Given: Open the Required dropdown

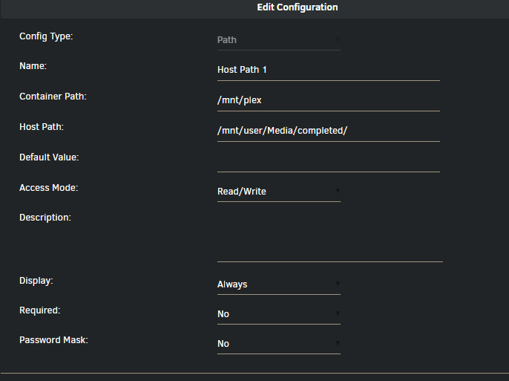Looking at the screenshot, I should coord(278,314).
